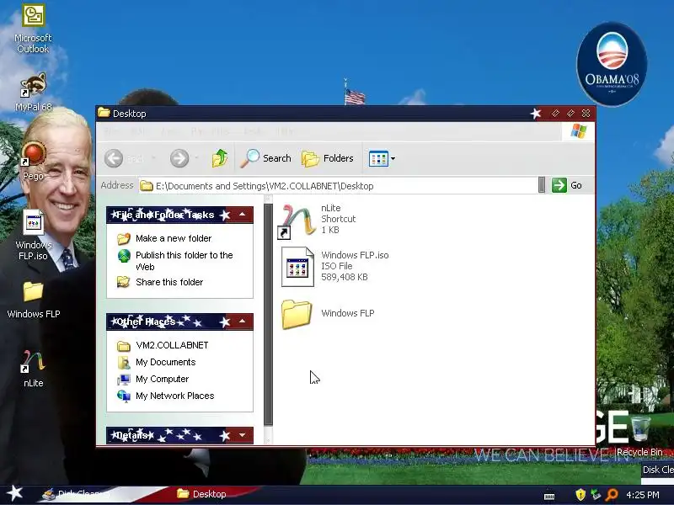Screen dimensions: 674x505
Task: Select Windows FLP.iso icon on the desktop
Action: click(33, 235)
